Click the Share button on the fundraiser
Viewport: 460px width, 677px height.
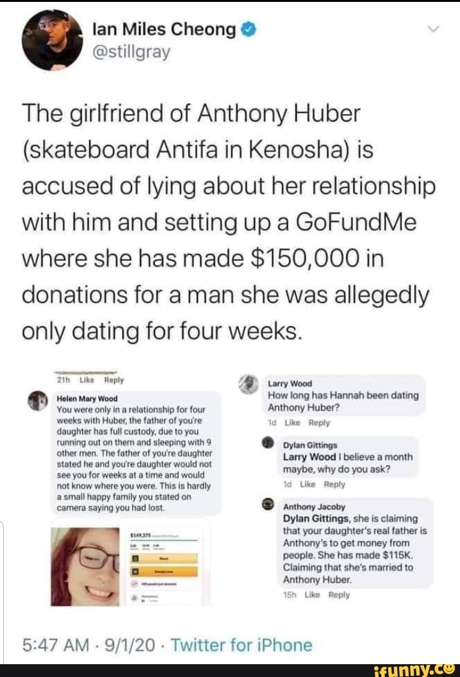[165, 558]
